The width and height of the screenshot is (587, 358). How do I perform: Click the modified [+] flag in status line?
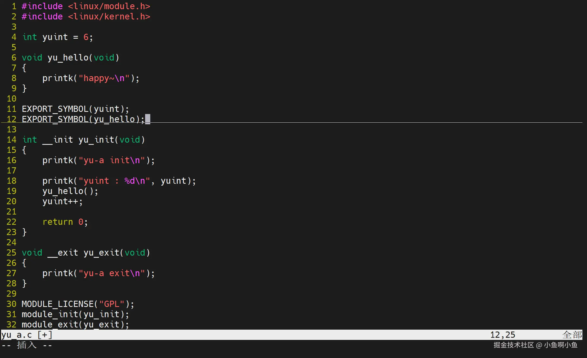pyautogui.click(x=45, y=335)
